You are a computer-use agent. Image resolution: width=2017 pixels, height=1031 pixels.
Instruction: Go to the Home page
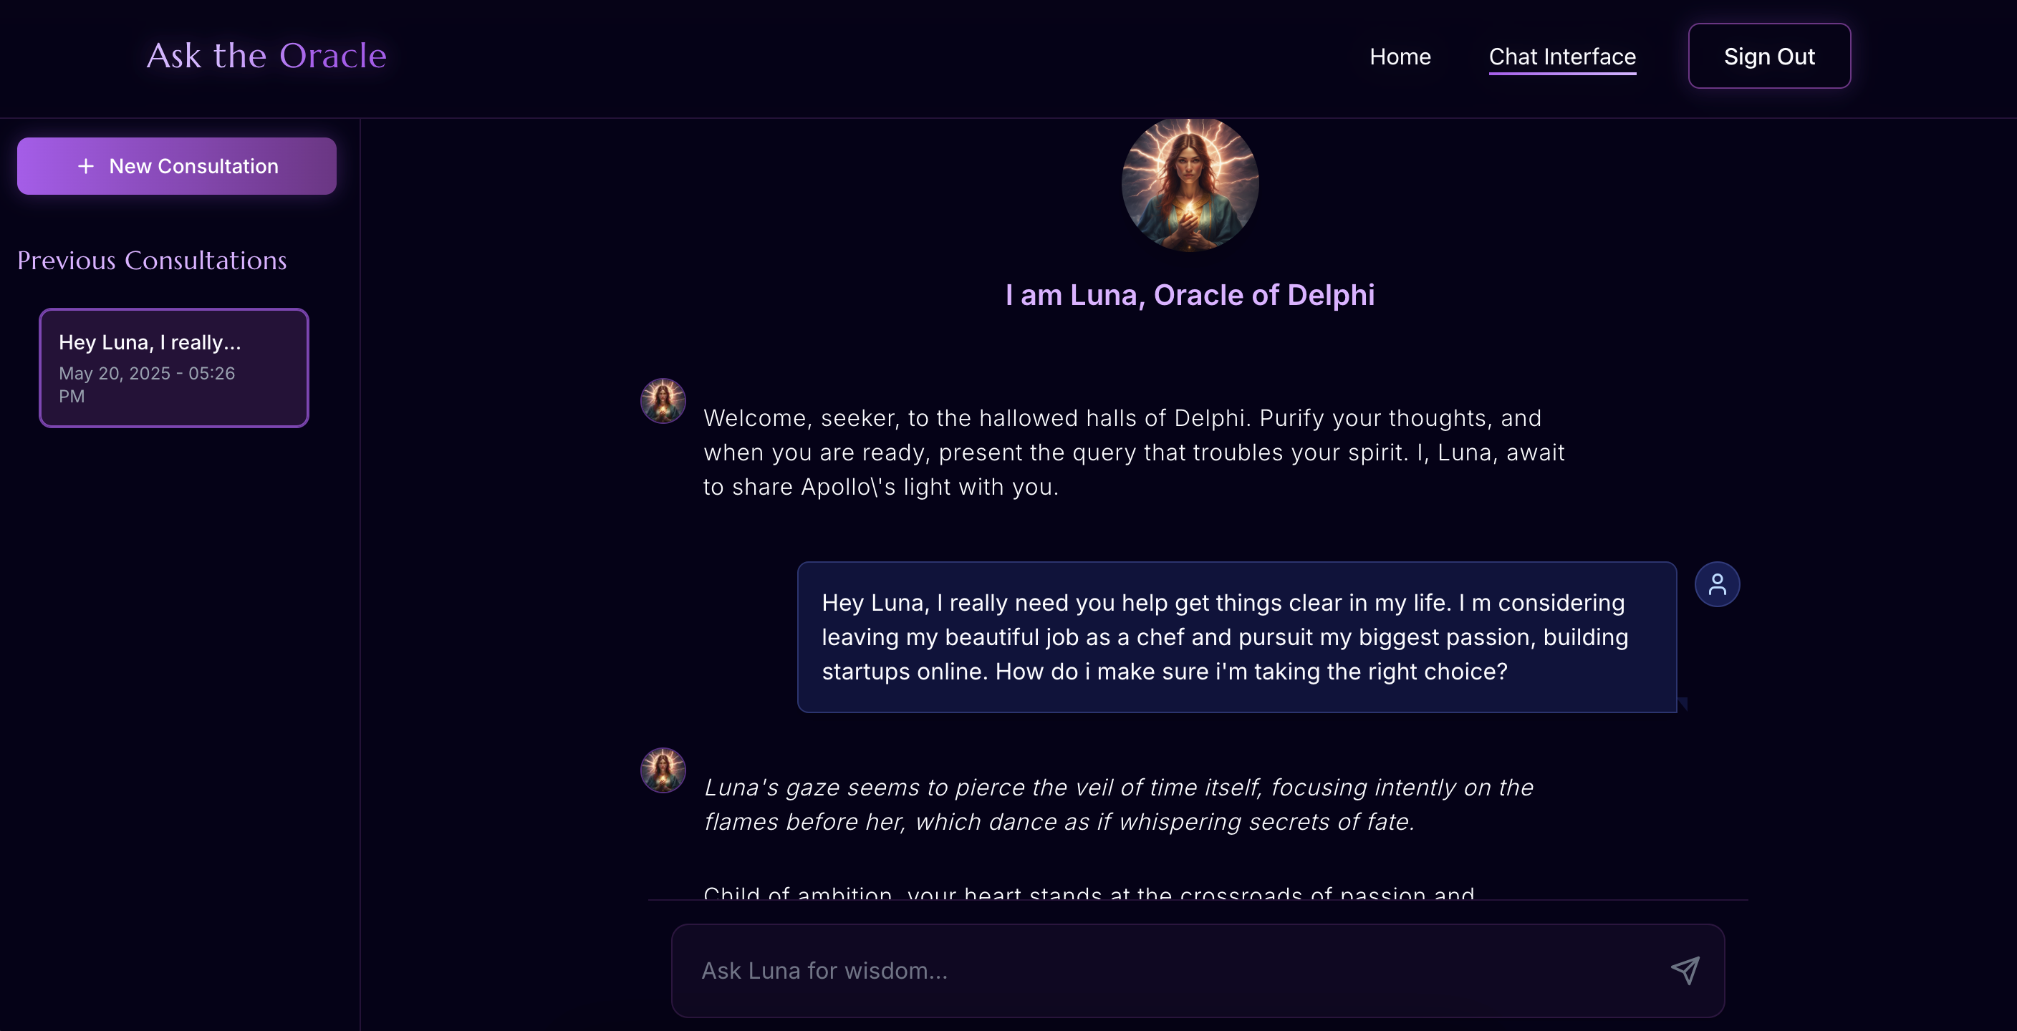pyautogui.click(x=1399, y=57)
